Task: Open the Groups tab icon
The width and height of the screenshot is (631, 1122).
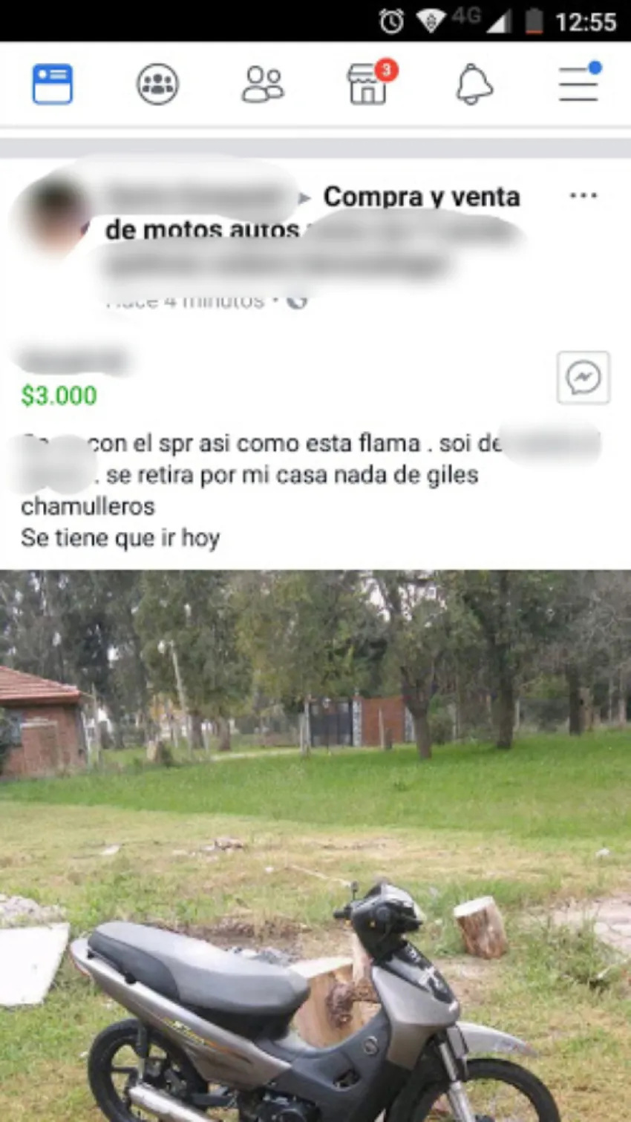Action: 157,84
